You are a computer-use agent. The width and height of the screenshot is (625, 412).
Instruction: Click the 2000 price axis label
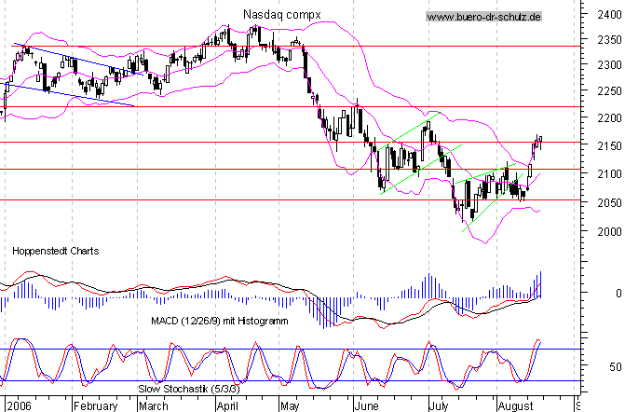coord(609,231)
